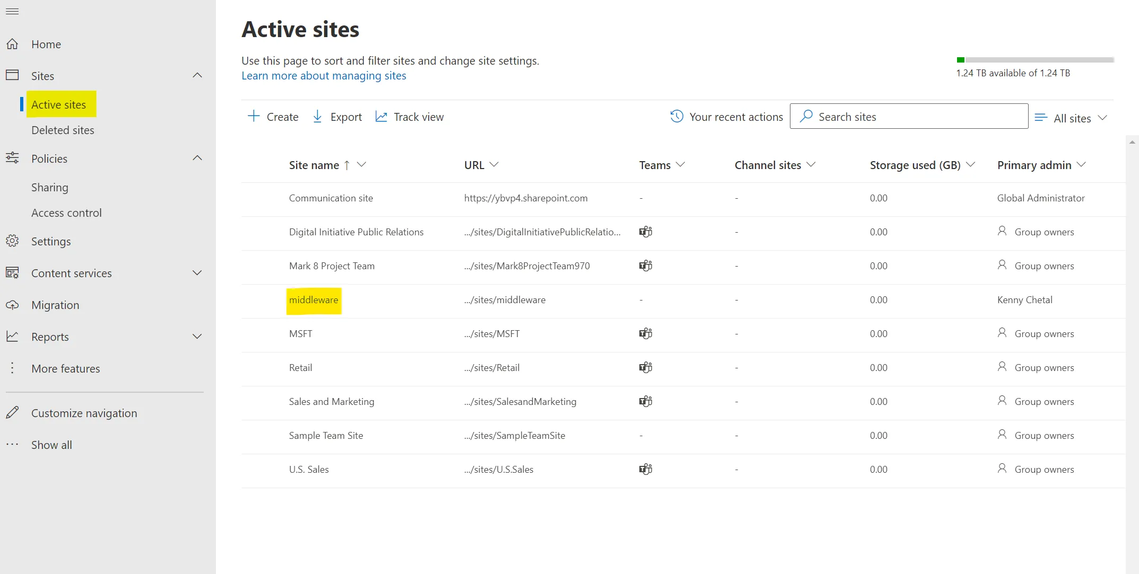Image resolution: width=1139 pixels, height=574 pixels.
Task: Open the All sites view dropdown
Action: click(x=1071, y=118)
